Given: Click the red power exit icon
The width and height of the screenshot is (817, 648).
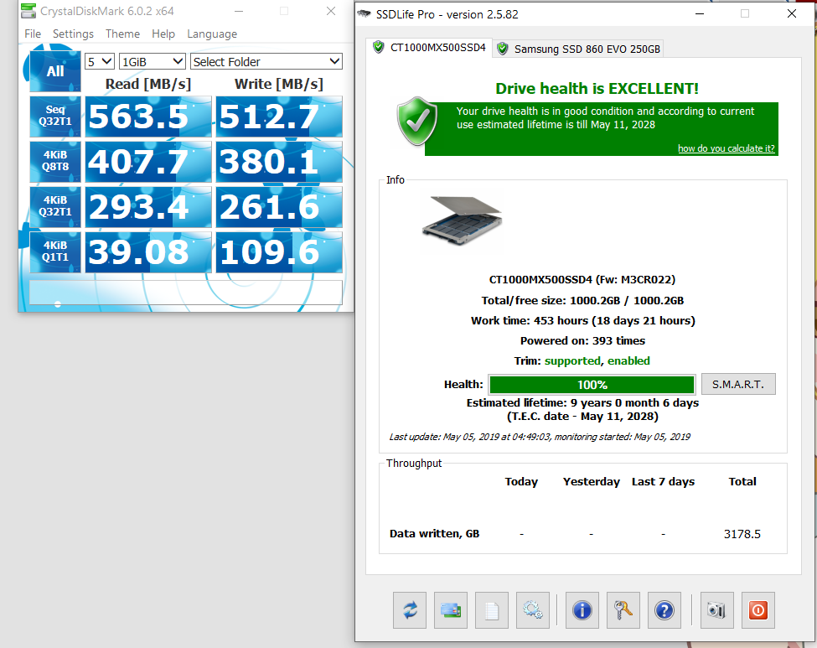Looking at the screenshot, I should 758,609.
